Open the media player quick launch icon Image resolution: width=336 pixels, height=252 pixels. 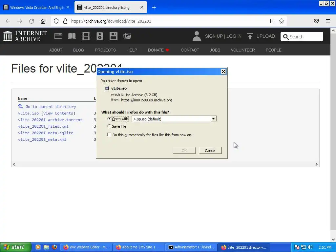point(38,247)
